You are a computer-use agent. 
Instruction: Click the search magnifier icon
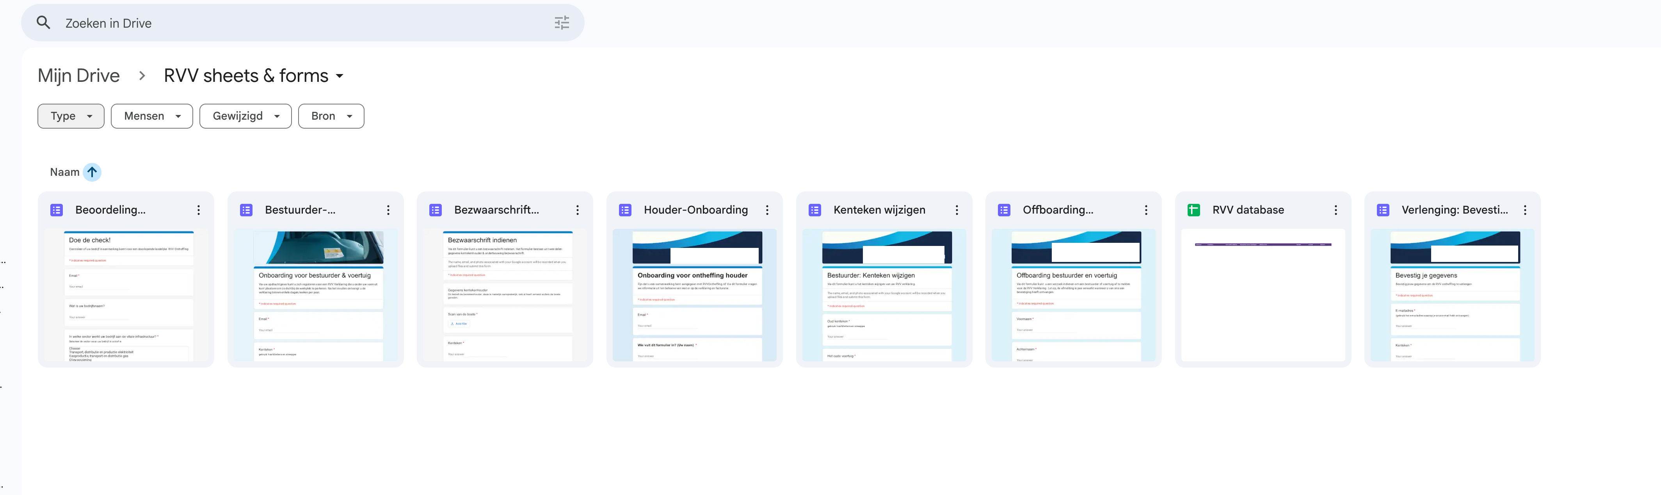(x=43, y=23)
